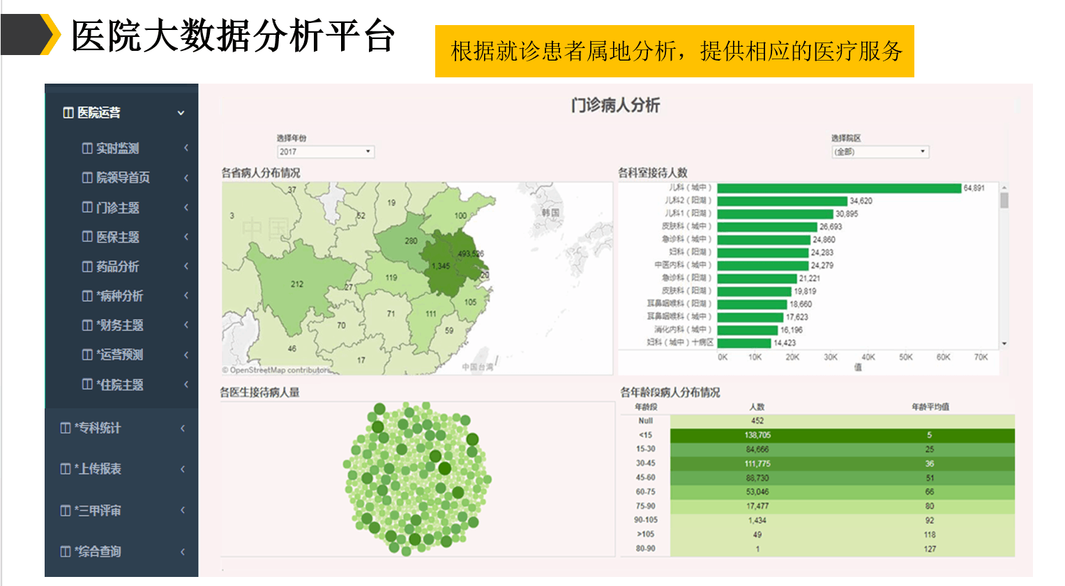Click the icon beside *财务主题

tap(87, 325)
